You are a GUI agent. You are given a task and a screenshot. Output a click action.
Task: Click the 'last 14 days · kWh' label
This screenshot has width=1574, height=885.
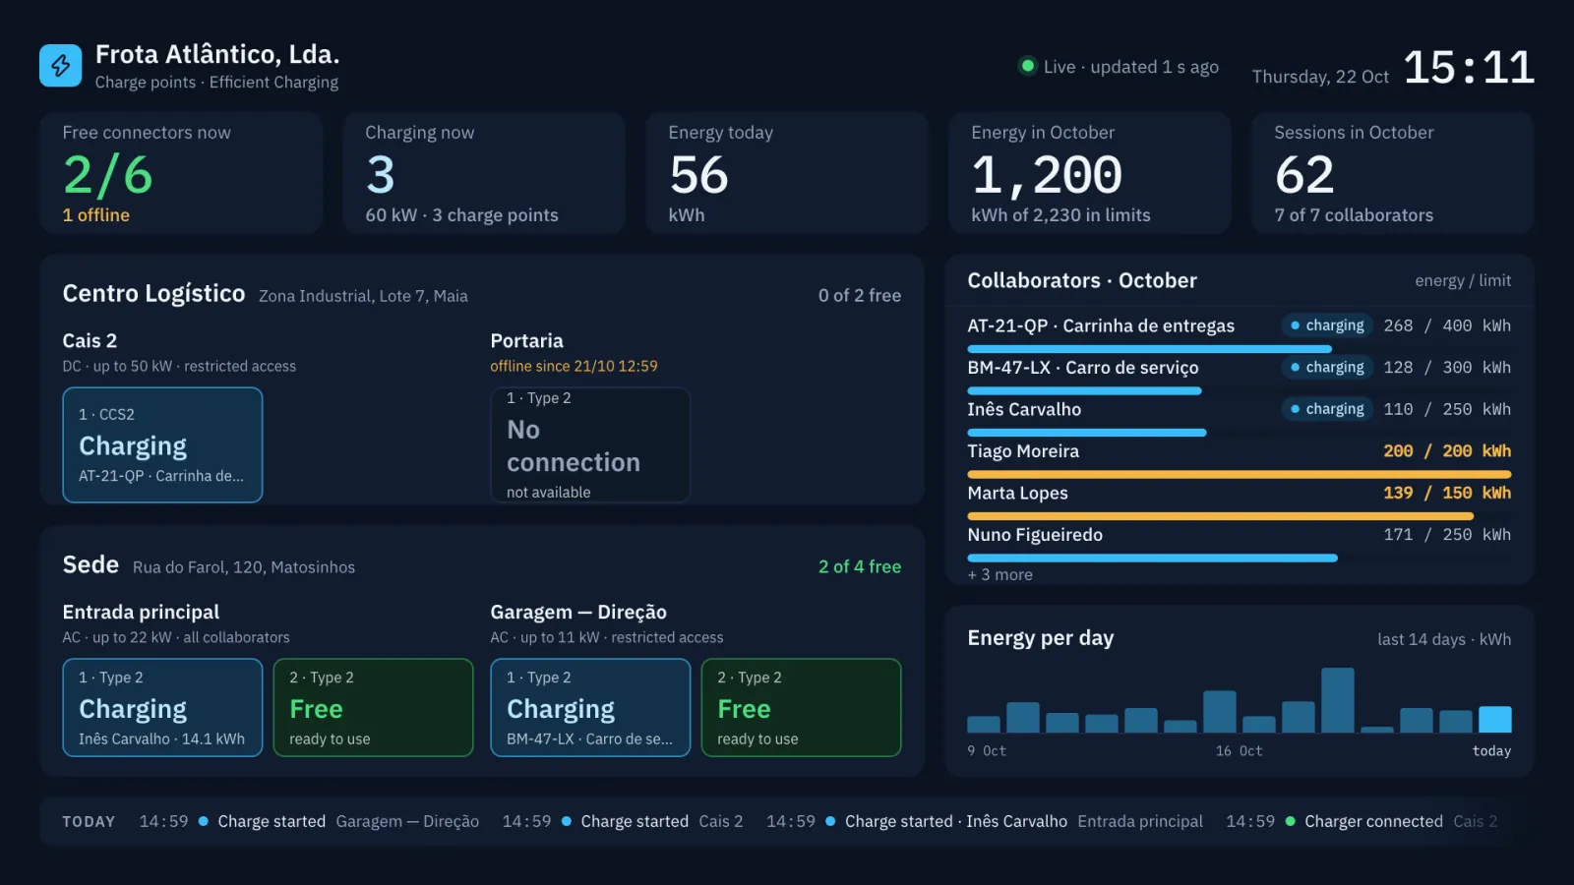[x=1444, y=639]
